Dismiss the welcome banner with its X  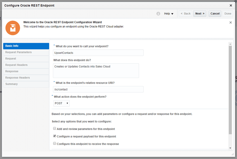[x=230, y=23]
